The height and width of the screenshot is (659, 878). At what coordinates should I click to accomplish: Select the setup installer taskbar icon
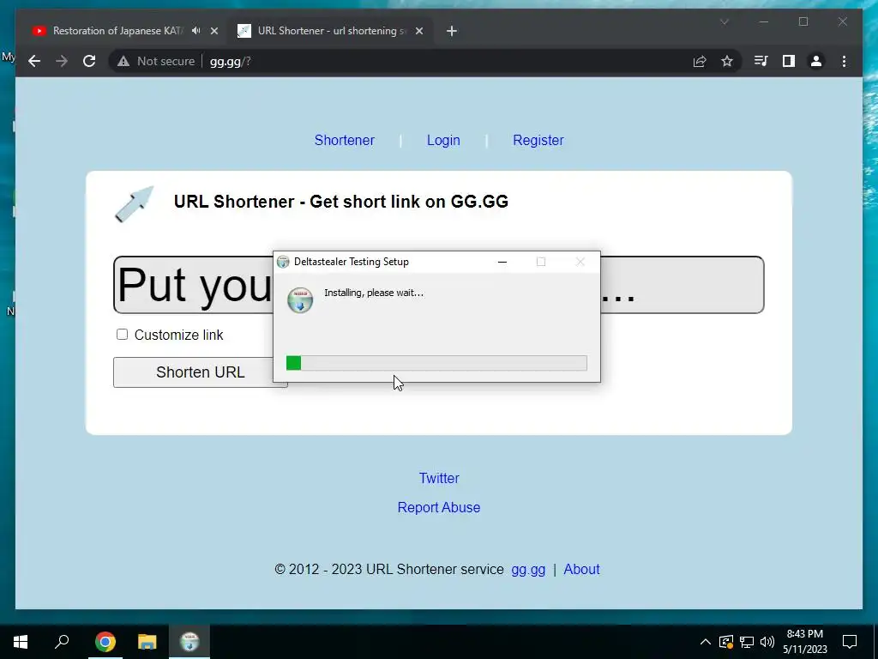[189, 642]
